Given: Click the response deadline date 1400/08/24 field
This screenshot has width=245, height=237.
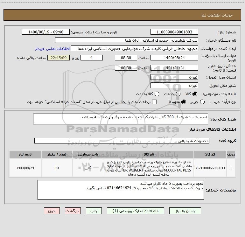Looking at the screenshot, I should point(174,58).
